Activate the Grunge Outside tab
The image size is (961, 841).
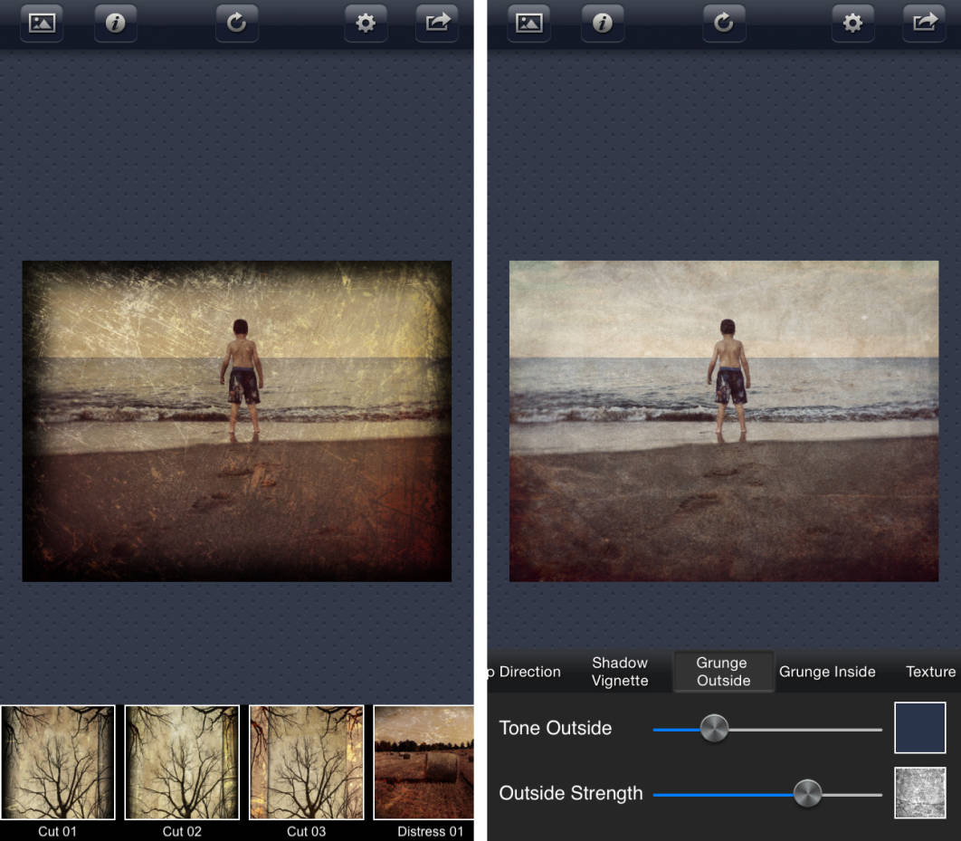click(723, 672)
